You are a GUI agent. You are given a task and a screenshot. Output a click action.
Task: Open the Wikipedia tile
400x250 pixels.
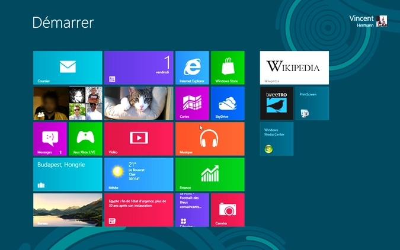(x=295, y=68)
